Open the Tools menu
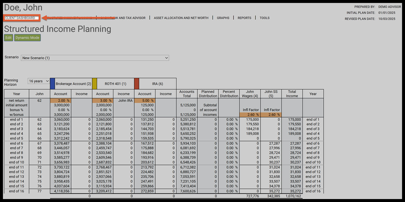 click(x=265, y=18)
